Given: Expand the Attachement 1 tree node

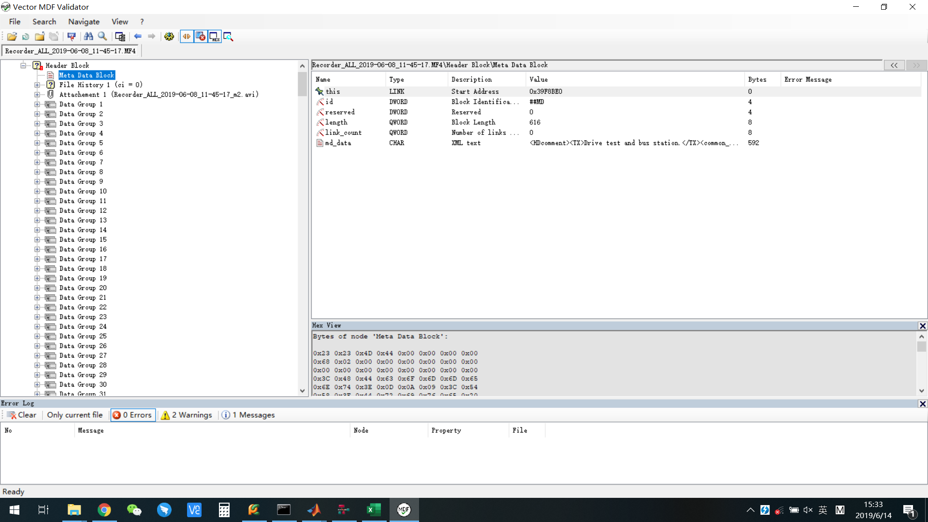Looking at the screenshot, I should pos(37,94).
